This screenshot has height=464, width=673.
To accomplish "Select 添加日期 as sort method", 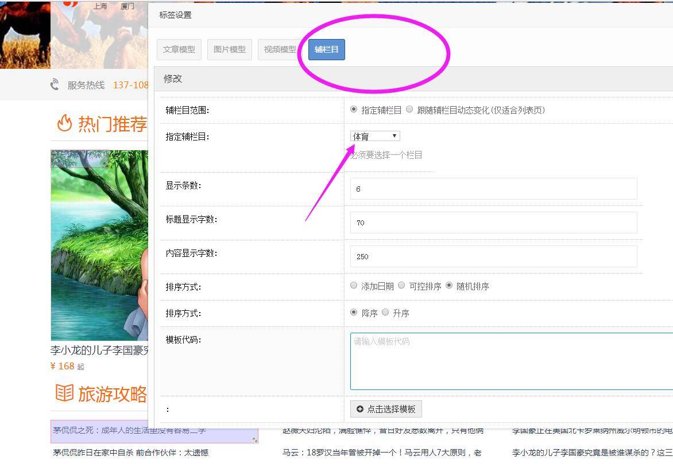I will (x=353, y=285).
